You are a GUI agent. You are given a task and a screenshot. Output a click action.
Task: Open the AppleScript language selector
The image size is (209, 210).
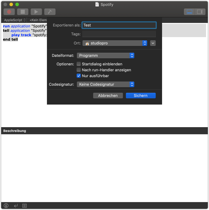(14, 20)
